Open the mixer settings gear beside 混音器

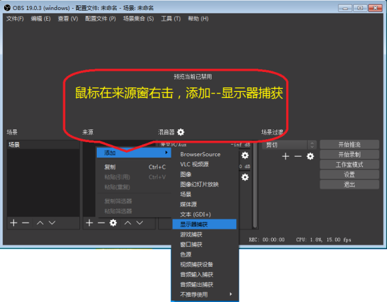181,132
